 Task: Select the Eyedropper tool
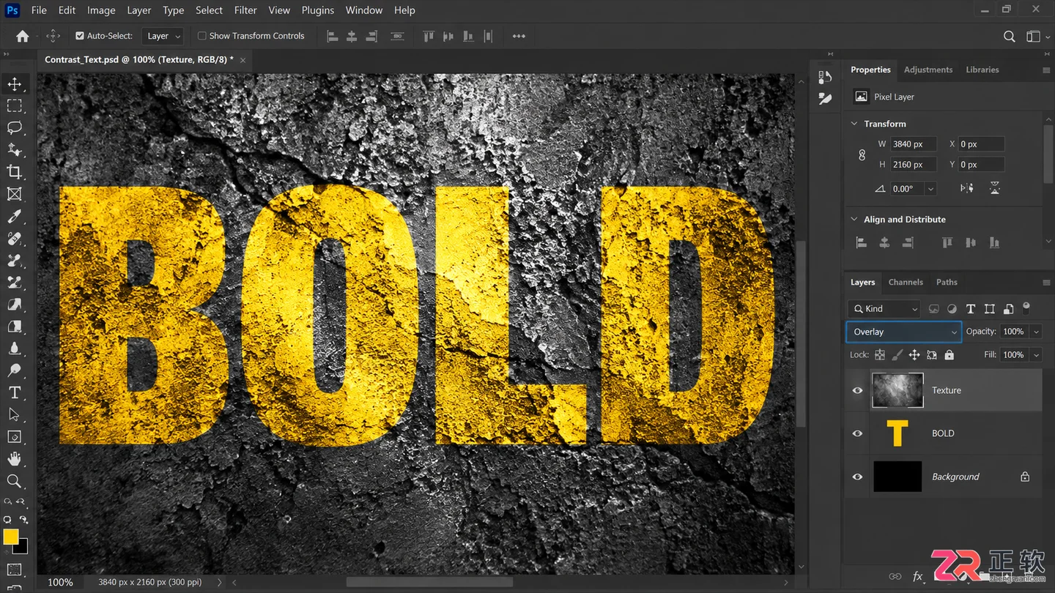(15, 216)
